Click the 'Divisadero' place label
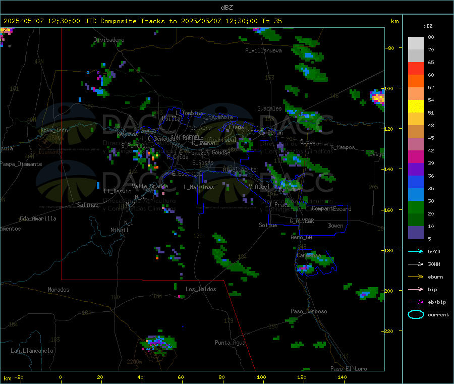Image resolution: width=454 pixels, height=384 pixels. pyautogui.click(x=109, y=40)
